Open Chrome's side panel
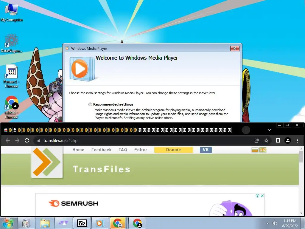Image resolution: width=305 pixels, height=229 pixels. pyautogui.click(x=278, y=140)
